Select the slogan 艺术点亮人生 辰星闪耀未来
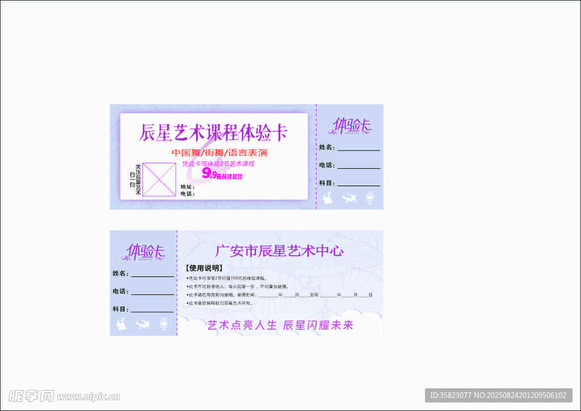The height and width of the screenshot is (411, 581). click(x=280, y=325)
